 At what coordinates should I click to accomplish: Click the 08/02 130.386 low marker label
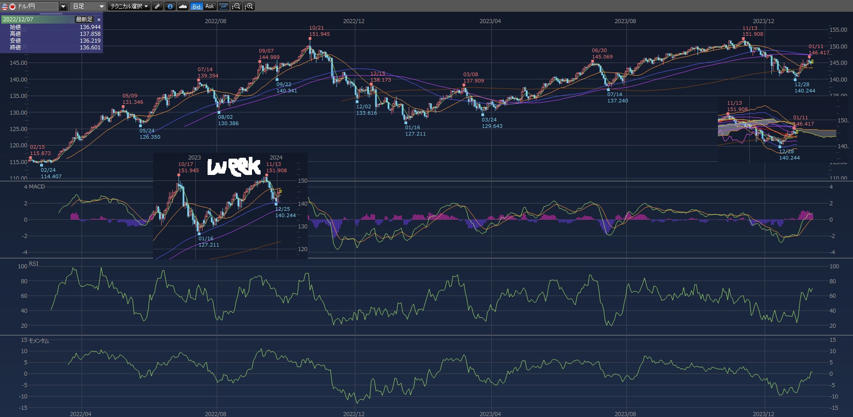228,120
